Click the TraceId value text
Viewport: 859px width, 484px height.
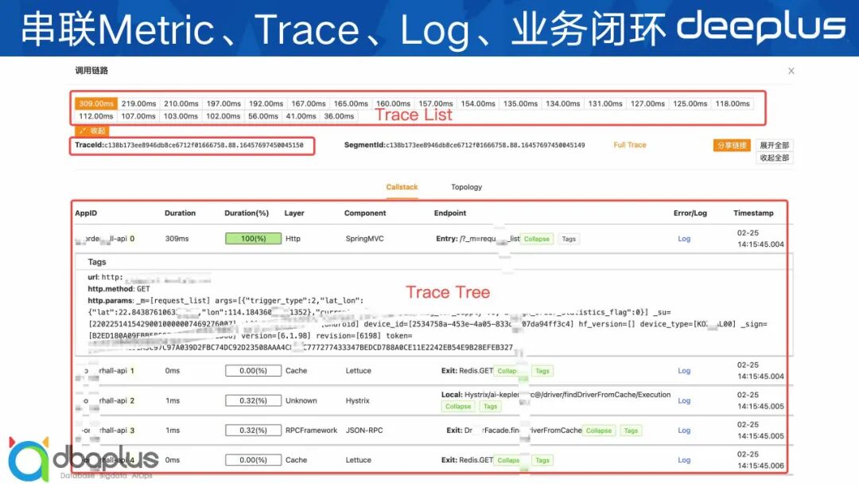click(204, 145)
